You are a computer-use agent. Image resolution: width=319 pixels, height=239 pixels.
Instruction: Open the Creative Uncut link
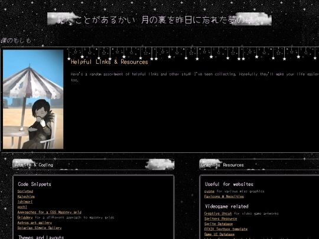point(218,214)
